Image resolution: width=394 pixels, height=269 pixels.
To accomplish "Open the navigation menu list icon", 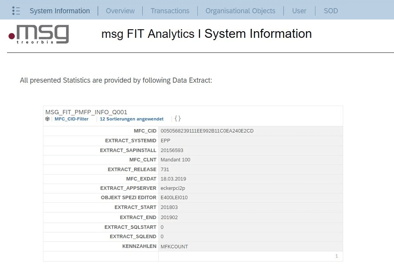I will [x=16, y=11].
